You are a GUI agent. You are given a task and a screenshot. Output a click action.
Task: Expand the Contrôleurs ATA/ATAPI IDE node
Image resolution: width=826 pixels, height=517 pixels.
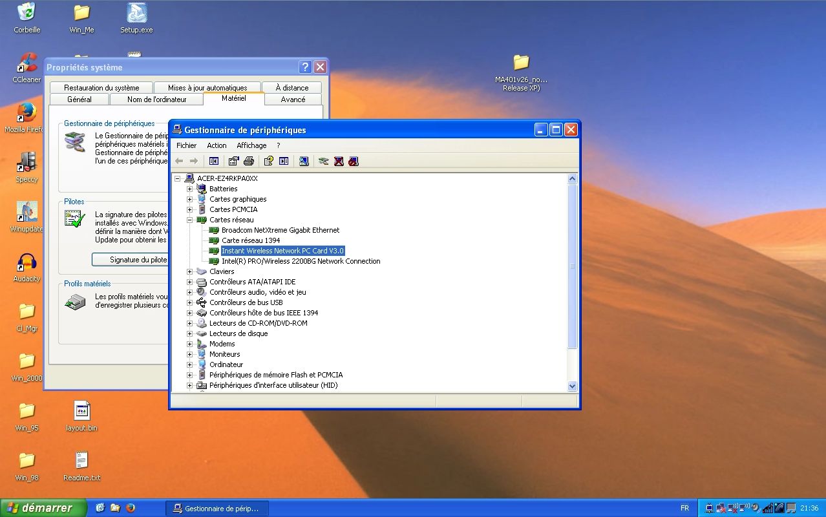coord(190,282)
